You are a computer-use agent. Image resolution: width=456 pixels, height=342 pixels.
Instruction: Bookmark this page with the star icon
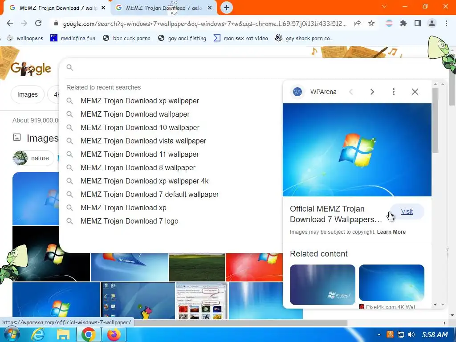tap(371, 23)
